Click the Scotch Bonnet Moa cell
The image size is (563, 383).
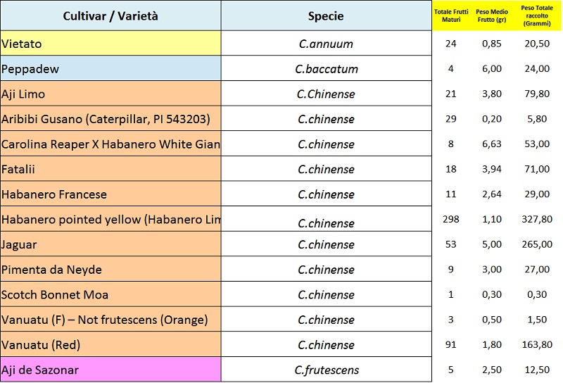click(110, 294)
